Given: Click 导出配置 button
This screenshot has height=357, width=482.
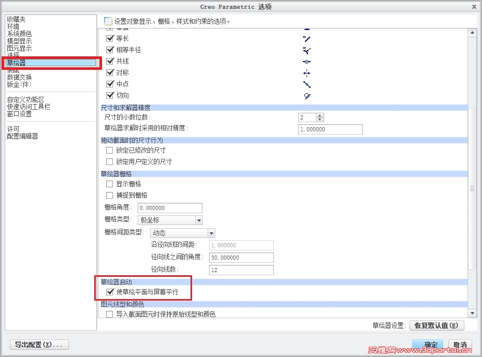Looking at the screenshot, I should (x=39, y=345).
